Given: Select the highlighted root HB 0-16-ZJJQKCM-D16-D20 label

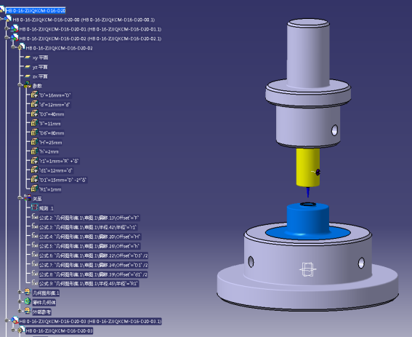Looking at the screenshot, I should (x=36, y=10).
